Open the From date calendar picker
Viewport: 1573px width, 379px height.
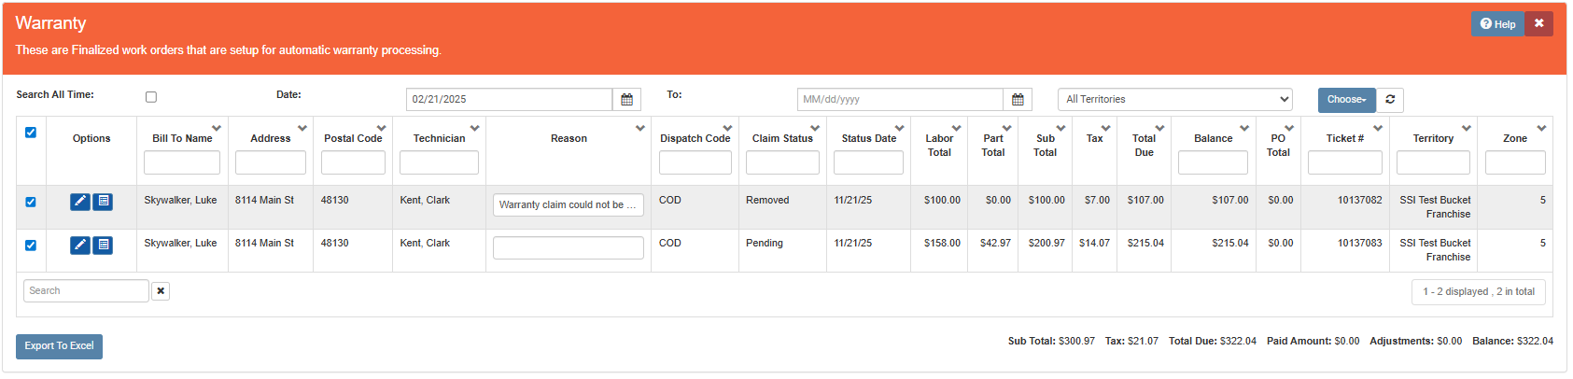(626, 100)
